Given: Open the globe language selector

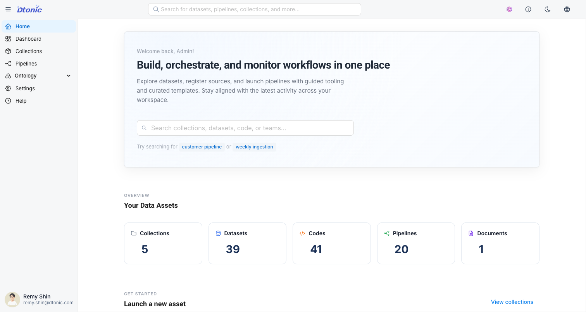Looking at the screenshot, I should (567, 9).
